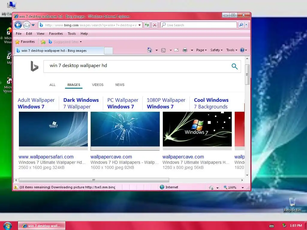
Task: Click Adult Wallpaper Windows 7 suggestion
Action: [36, 103]
